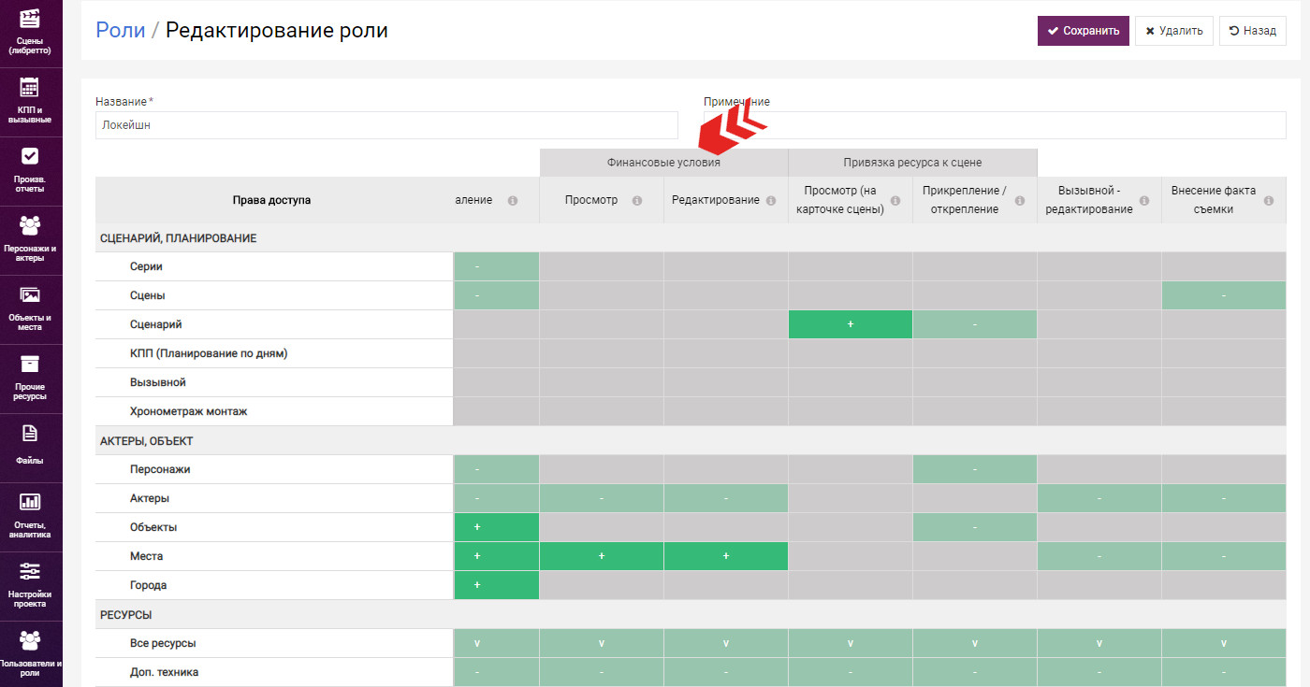Toggle Серии permission in 'аление' column
The image size is (1310, 687).
coord(496,266)
